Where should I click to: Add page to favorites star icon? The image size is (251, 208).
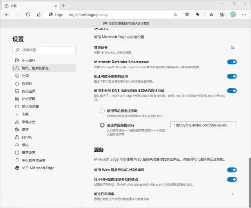[x=175, y=15]
